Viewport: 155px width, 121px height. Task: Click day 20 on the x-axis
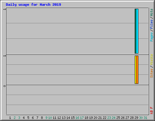[95, 118]
